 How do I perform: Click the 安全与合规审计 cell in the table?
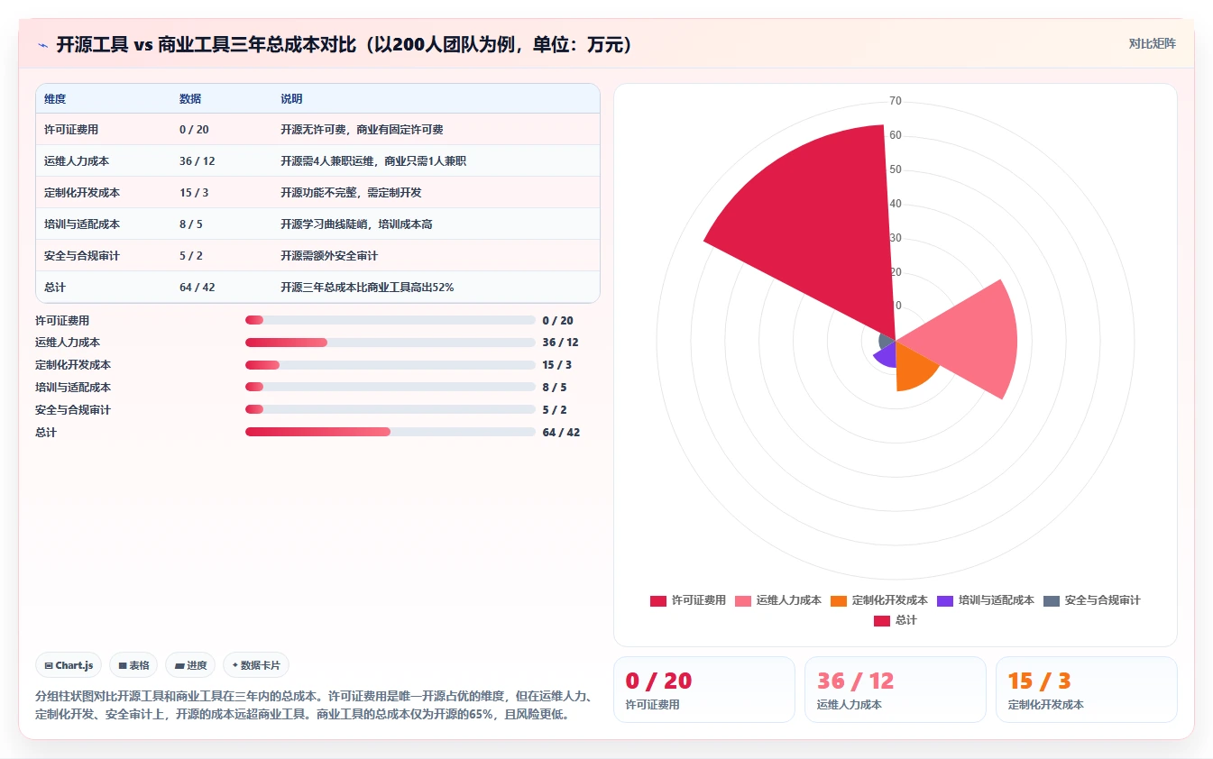tap(82, 256)
